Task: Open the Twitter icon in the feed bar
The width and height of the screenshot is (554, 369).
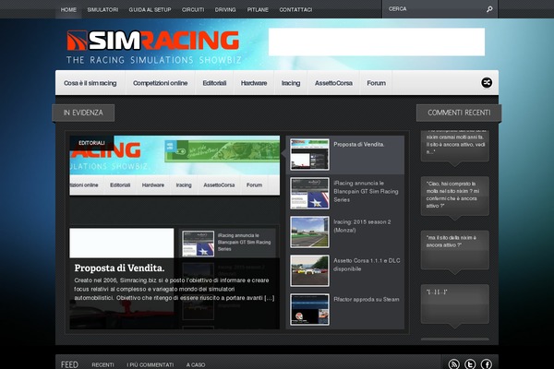Action: [x=470, y=364]
